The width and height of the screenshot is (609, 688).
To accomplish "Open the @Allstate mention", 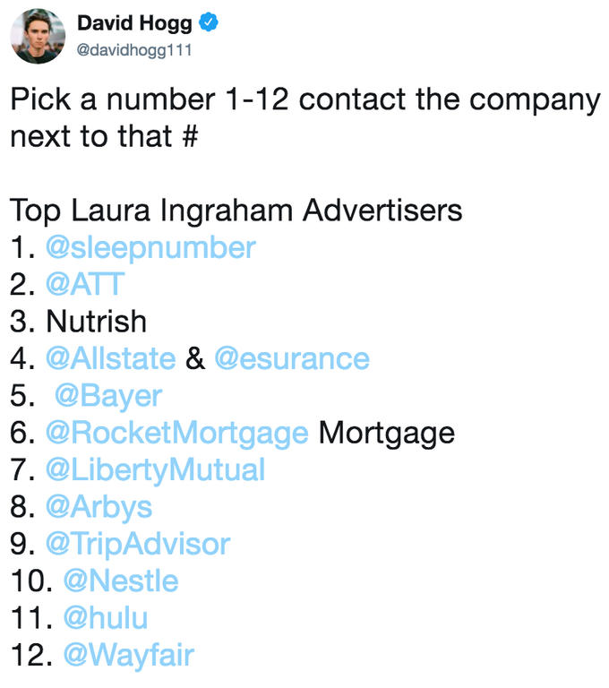I will pyautogui.click(x=110, y=358).
